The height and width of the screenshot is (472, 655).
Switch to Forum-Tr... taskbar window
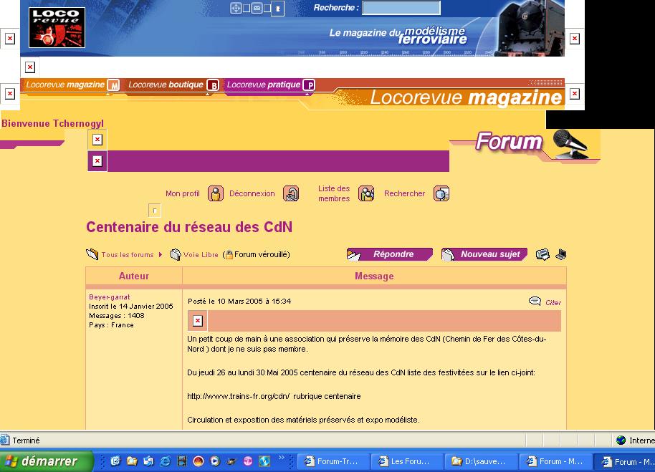pyautogui.click(x=333, y=461)
